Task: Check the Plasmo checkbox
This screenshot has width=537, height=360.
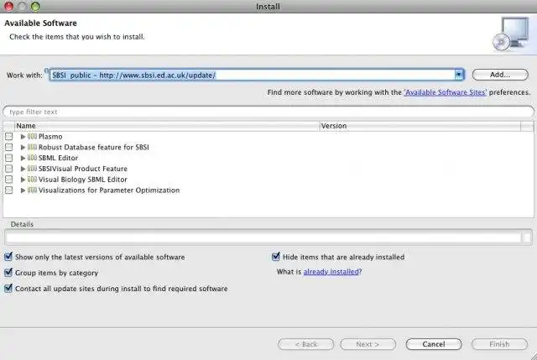Action: (x=9, y=136)
